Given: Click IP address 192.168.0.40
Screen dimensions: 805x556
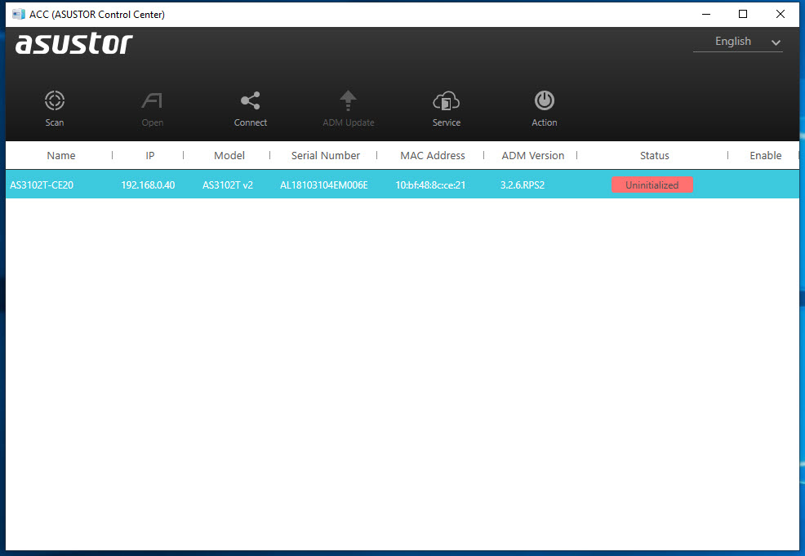Looking at the screenshot, I should click(x=148, y=185).
